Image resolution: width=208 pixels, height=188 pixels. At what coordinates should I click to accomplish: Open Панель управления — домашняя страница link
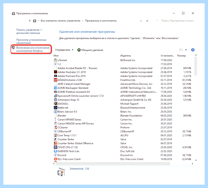(x=29, y=31)
